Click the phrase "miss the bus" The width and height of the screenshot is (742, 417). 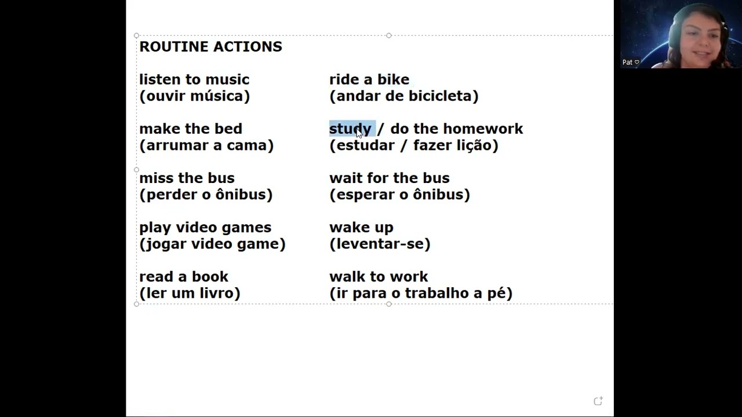(x=187, y=178)
